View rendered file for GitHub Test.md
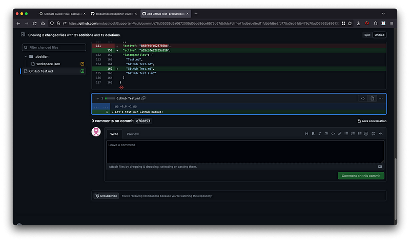410x242 pixels. (x=372, y=98)
